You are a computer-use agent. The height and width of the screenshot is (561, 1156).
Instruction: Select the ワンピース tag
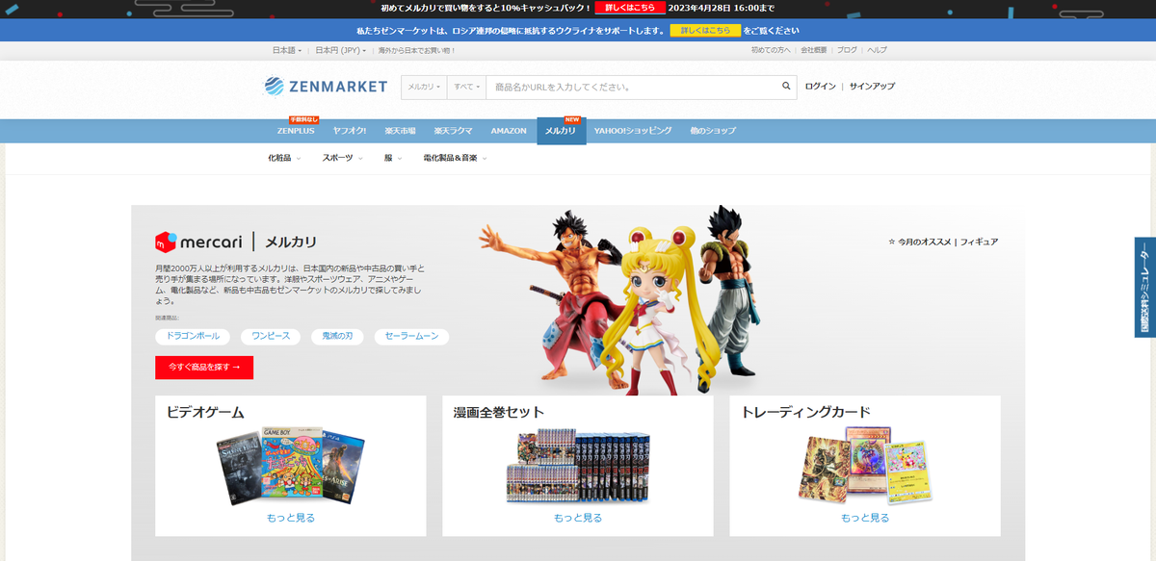[271, 337]
